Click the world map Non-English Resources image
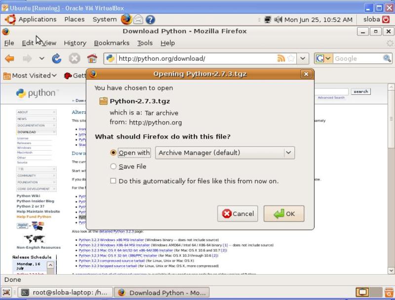Viewport: 395px width, 300px height. click(x=34, y=239)
